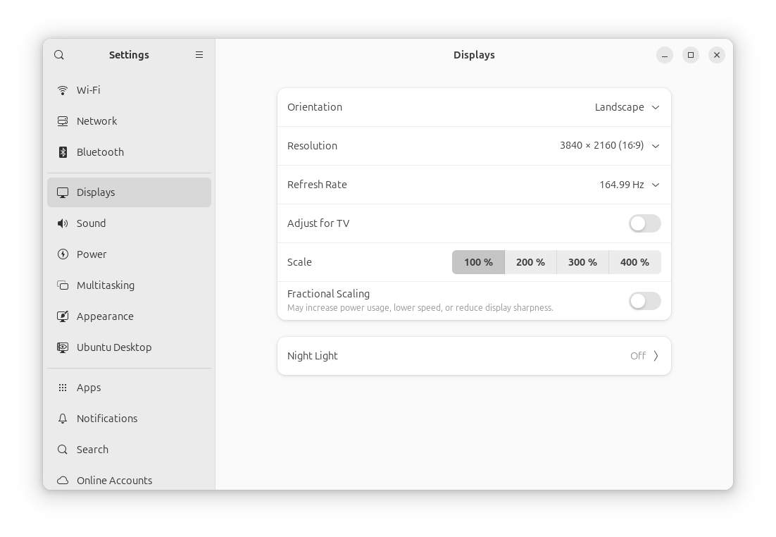
Task: Open the hamburger menu beside Settings title
Action: [x=199, y=55]
